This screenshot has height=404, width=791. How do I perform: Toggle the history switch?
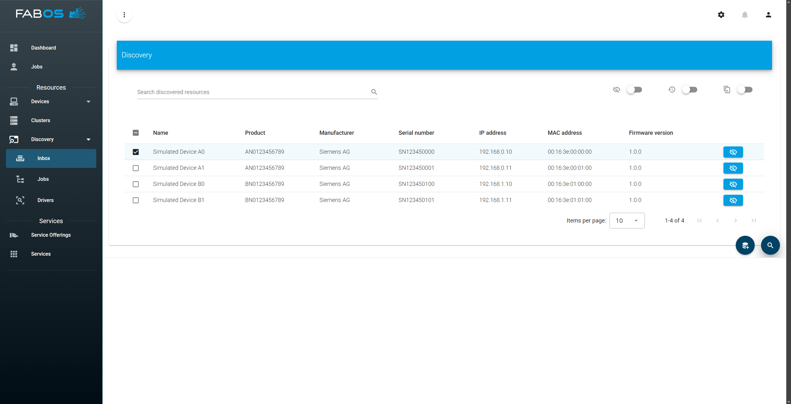pos(690,90)
